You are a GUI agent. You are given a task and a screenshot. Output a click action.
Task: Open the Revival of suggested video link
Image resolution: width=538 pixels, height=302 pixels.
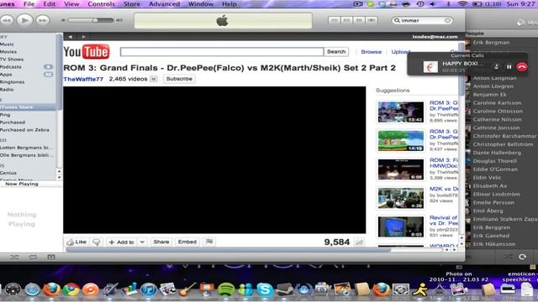click(x=444, y=220)
